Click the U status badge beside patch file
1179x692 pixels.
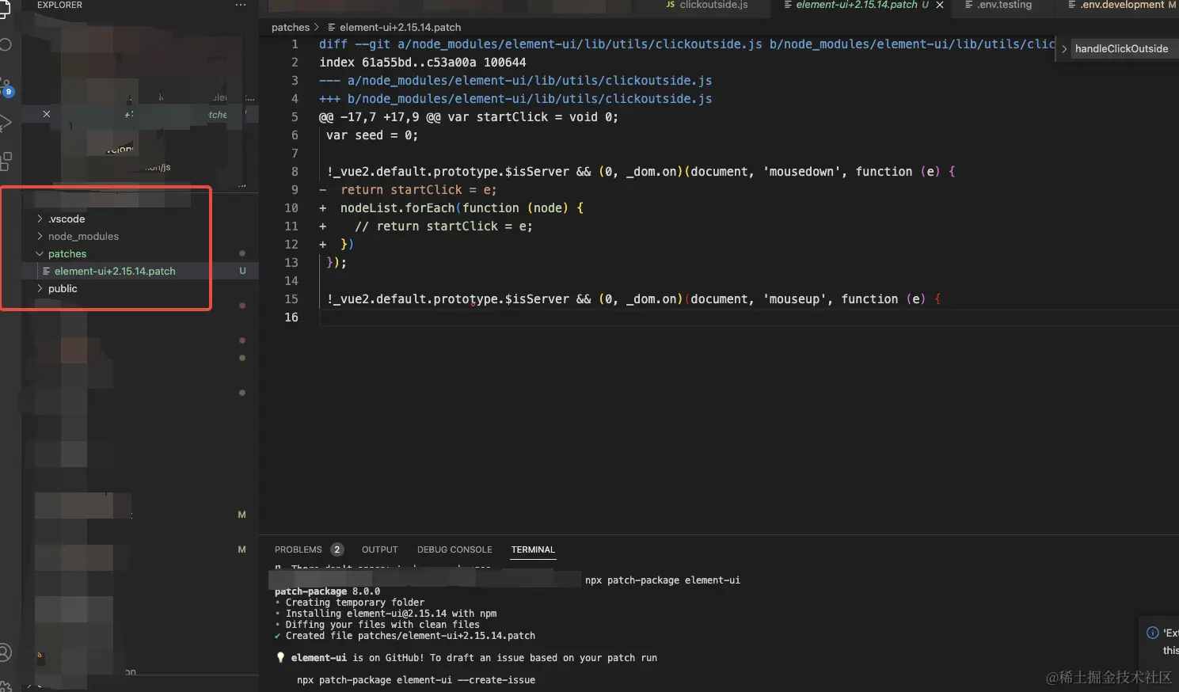pyautogui.click(x=242, y=272)
